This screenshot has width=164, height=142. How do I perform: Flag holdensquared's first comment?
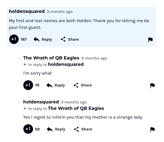tap(150, 40)
